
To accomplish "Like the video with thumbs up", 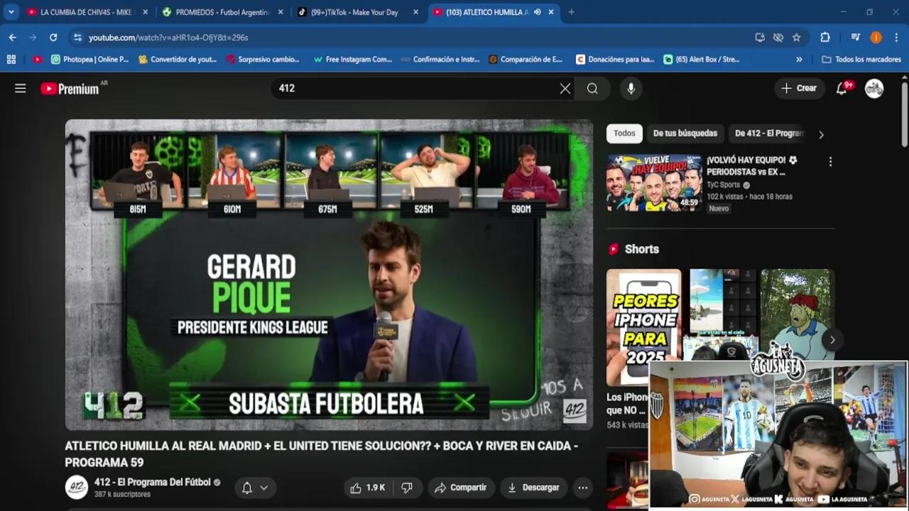I will point(367,488).
